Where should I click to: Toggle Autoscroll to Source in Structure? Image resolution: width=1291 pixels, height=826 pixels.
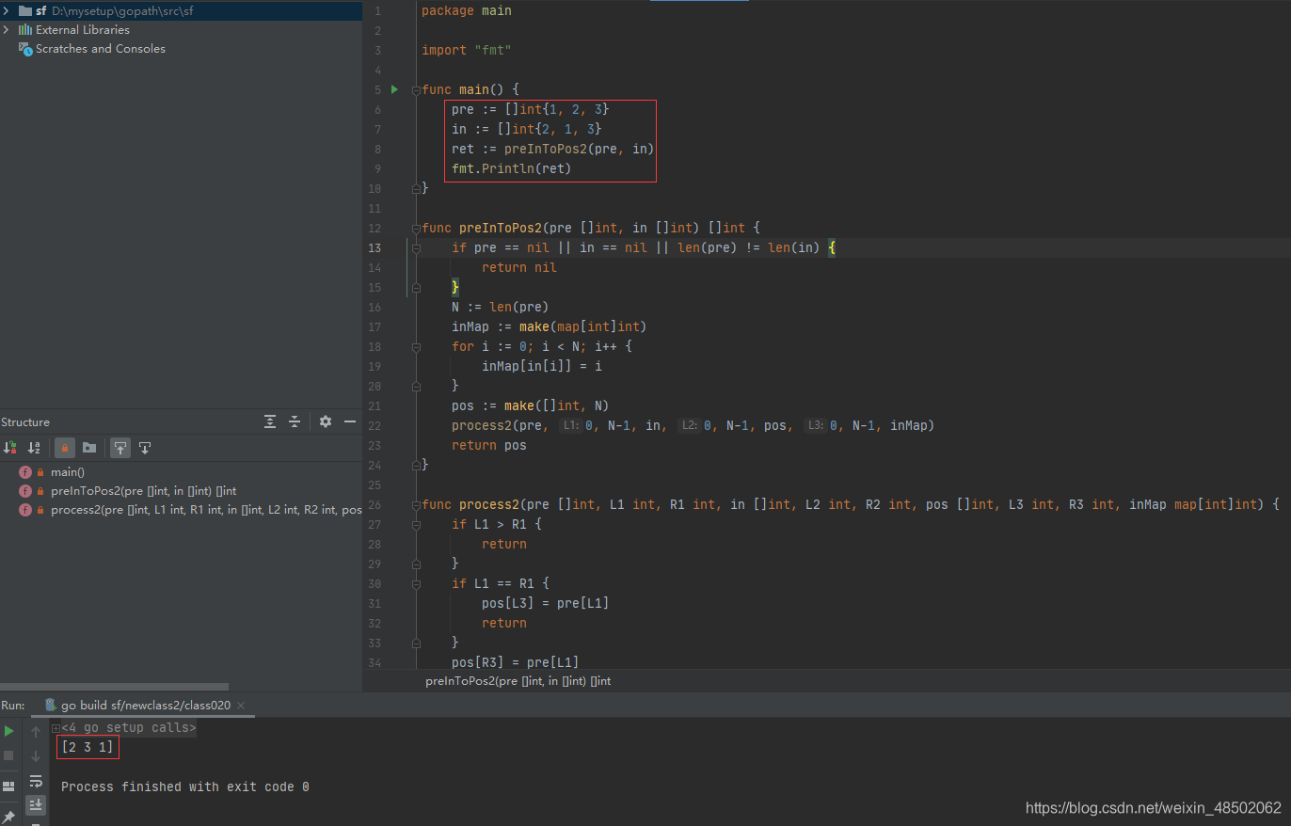120,448
